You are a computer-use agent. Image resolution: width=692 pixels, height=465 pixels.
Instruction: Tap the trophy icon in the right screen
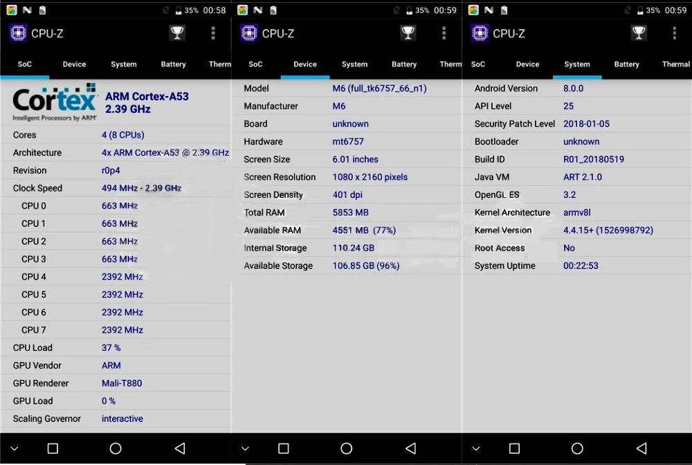coord(639,33)
